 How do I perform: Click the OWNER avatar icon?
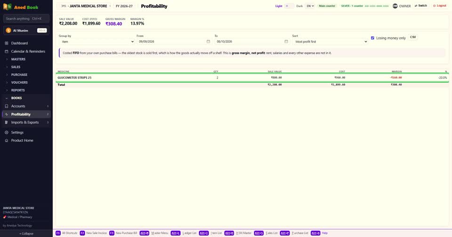[395, 6]
